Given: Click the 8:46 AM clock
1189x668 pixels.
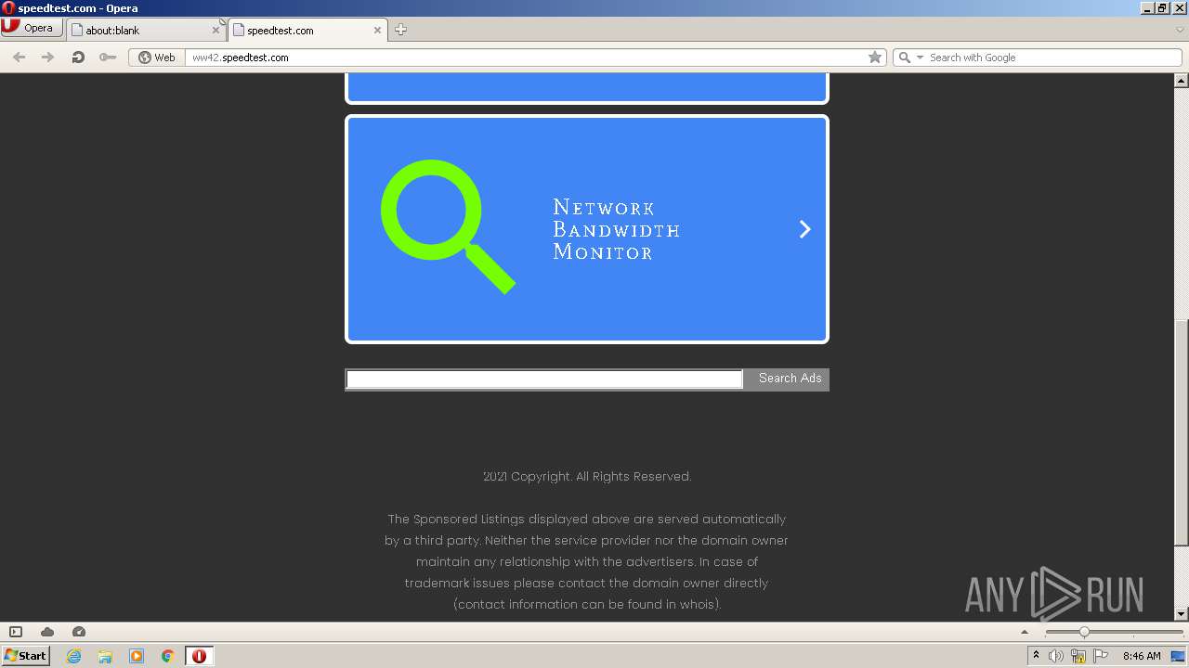Looking at the screenshot, I should click(x=1142, y=656).
